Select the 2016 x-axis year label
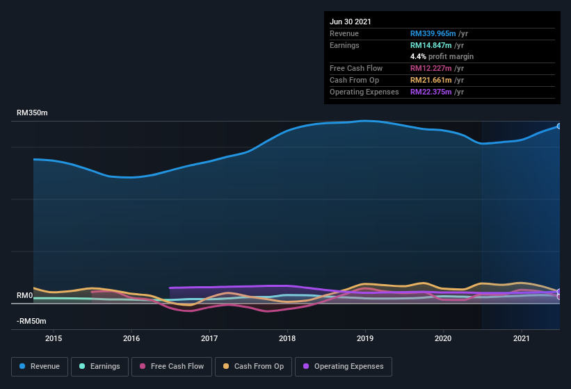The width and height of the screenshot is (571, 389). (x=131, y=338)
